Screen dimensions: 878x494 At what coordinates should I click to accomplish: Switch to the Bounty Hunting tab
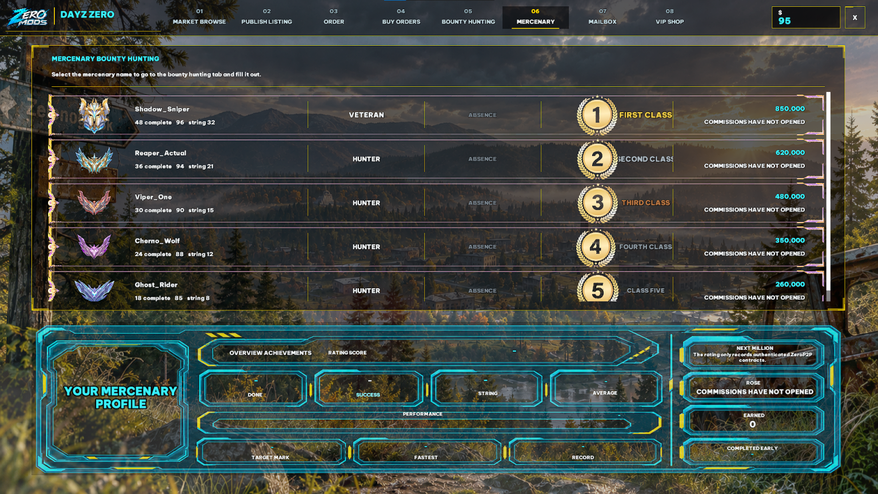[468, 17]
